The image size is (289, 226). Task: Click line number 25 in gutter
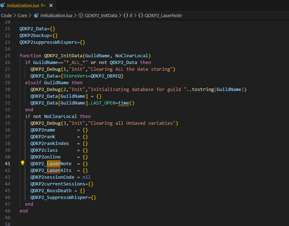click(8, 56)
